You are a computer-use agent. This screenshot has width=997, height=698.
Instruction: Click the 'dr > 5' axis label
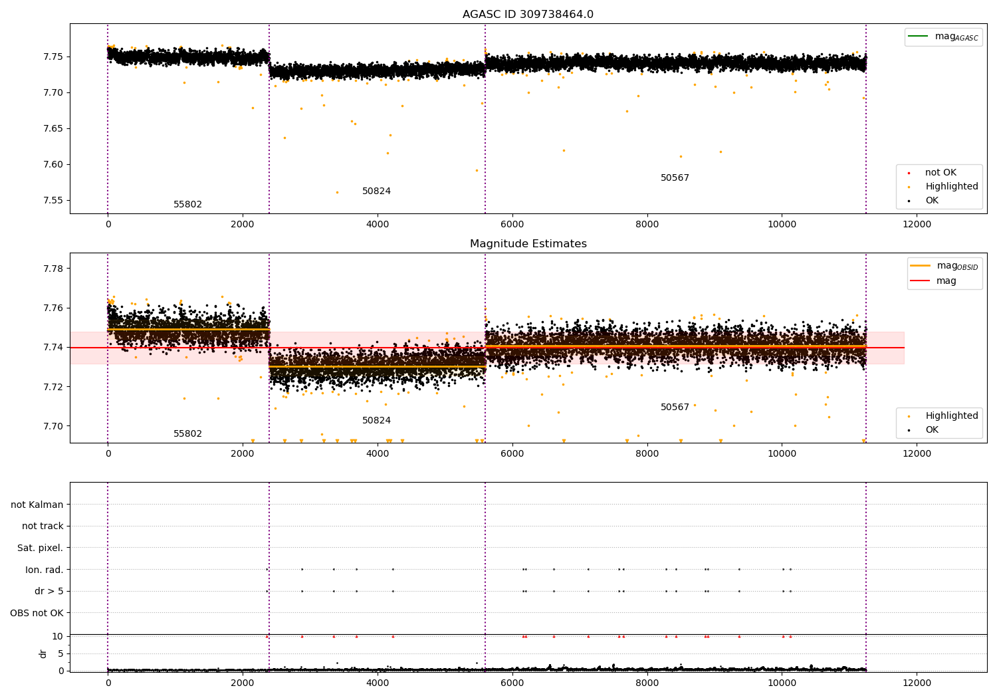click(x=49, y=591)
